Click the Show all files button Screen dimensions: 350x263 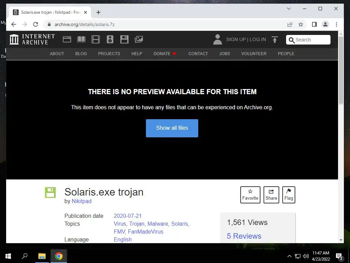click(172, 128)
